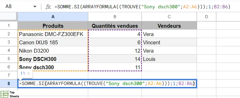Select the Vera cell in row 2
Image resolution: width=240 pixels, height=98 pixels.
[x=169, y=34]
